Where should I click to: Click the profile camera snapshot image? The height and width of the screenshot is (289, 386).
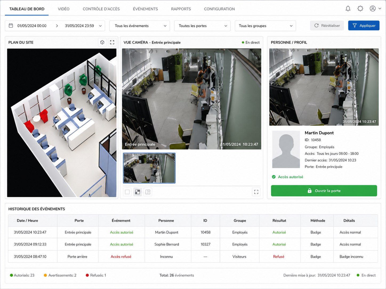(324, 87)
